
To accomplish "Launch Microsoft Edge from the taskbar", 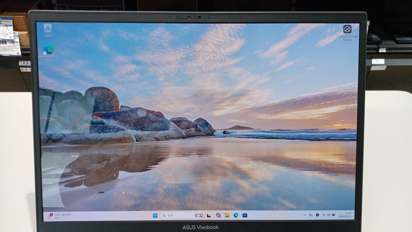I will 236,215.
